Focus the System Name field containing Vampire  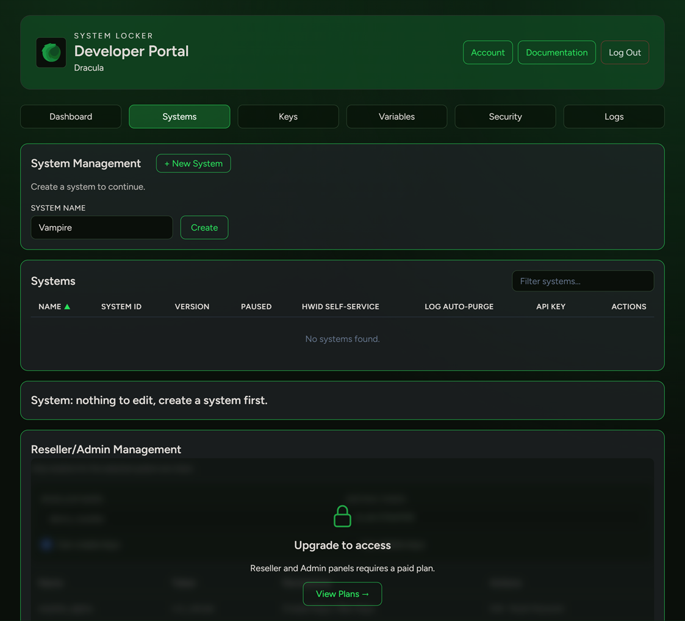pos(102,228)
